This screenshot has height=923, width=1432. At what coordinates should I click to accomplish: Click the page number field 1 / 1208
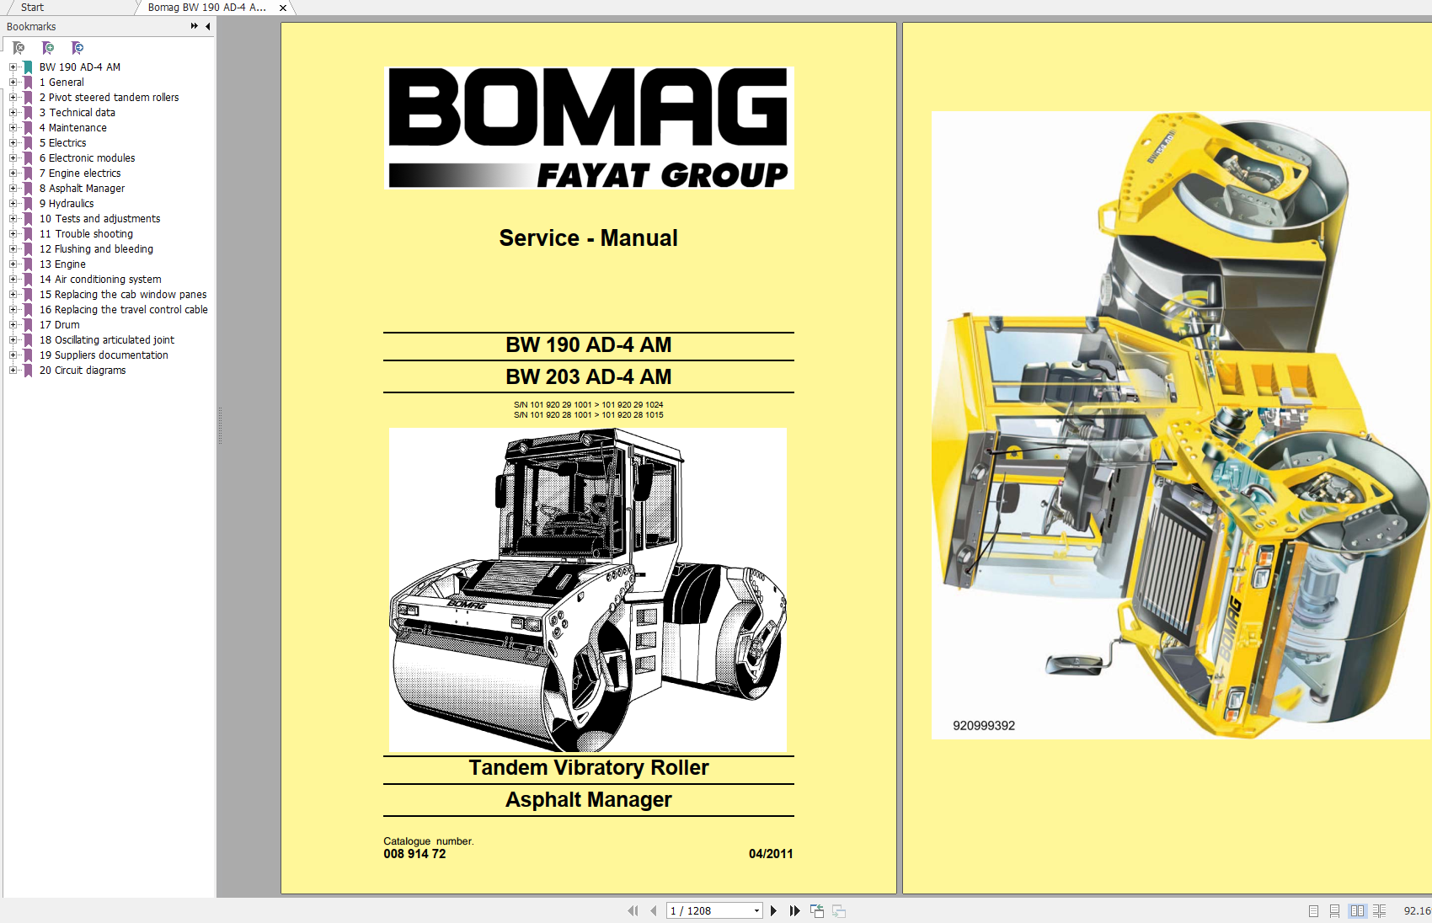[709, 910]
